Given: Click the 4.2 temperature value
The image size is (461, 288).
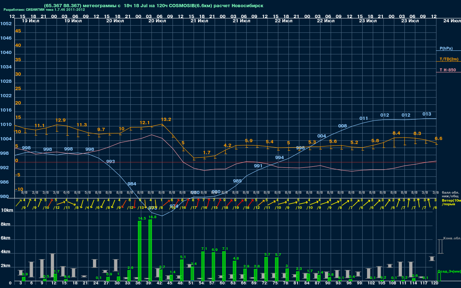Looking at the screenshot, I should point(228,145).
